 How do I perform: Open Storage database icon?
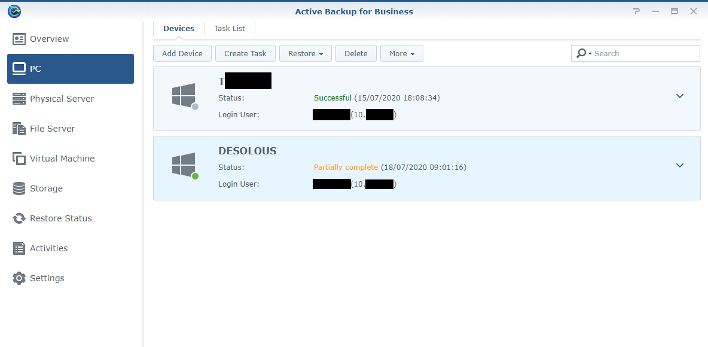point(19,188)
